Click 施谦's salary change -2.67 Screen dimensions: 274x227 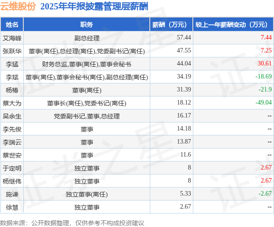coord(265,193)
